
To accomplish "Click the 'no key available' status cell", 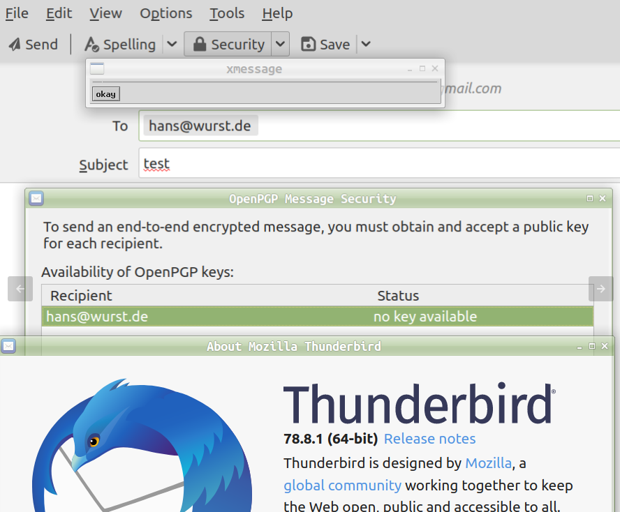I will click(425, 317).
